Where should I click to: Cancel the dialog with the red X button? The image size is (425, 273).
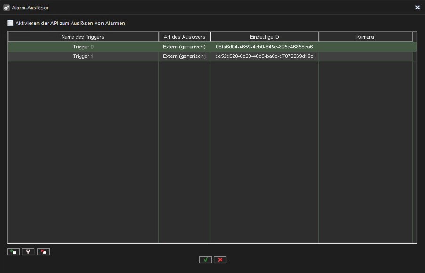[x=219, y=259]
